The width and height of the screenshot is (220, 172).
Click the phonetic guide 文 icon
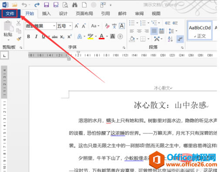pyautogui.click(x=114, y=26)
